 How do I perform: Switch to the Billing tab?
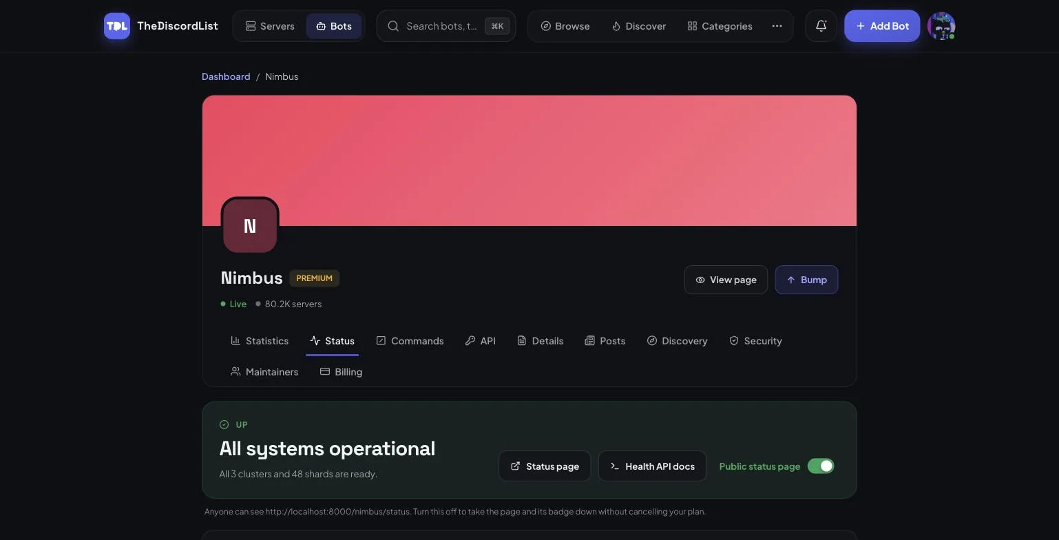(x=342, y=372)
